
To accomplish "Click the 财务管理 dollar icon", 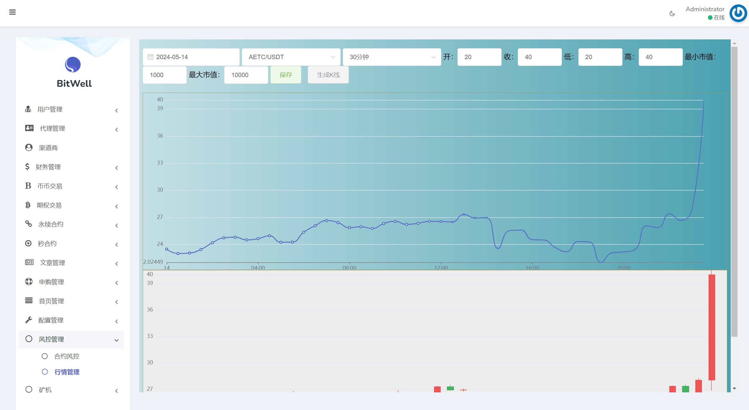I will tap(27, 166).
